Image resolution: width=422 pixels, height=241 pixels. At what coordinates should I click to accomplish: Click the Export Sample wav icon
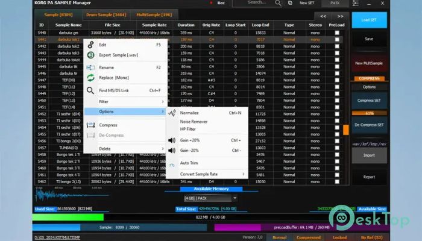90,55
